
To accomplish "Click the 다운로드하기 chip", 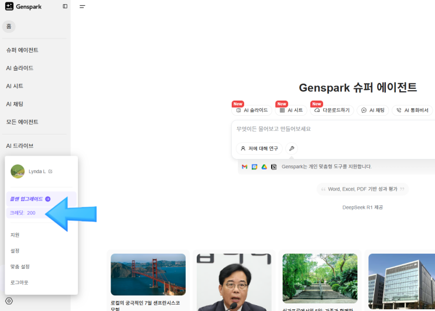I will point(332,110).
